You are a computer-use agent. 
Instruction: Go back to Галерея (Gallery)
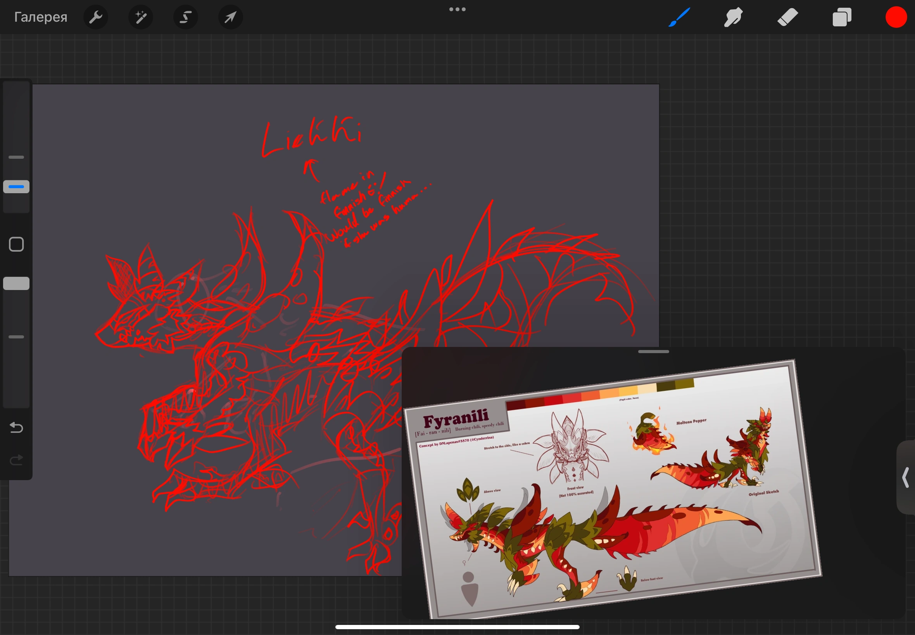(x=41, y=17)
